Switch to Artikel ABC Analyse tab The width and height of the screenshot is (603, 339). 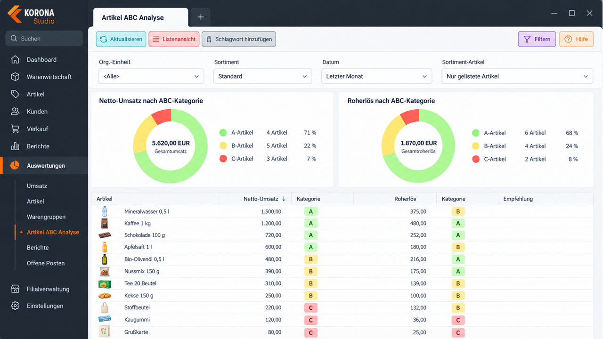pos(140,17)
